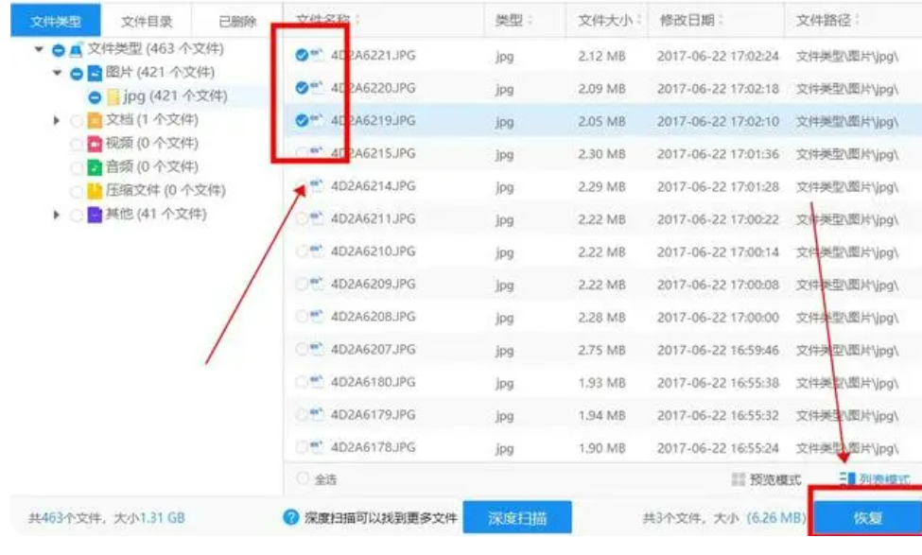Check the file 4D2A6214.JPG checkbox
Image resolution: width=922 pixels, height=555 pixels.
point(302,186)
